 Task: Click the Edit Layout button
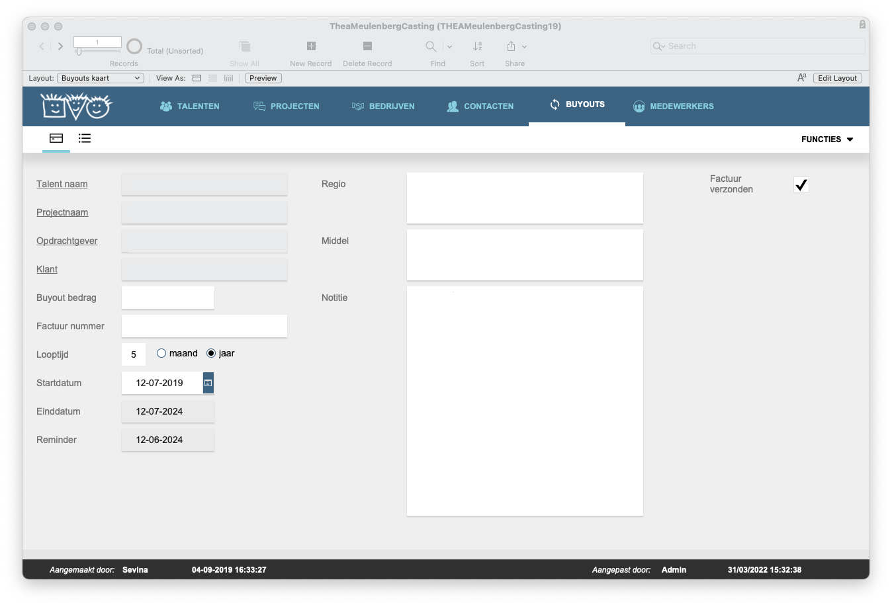coord(838,78)
